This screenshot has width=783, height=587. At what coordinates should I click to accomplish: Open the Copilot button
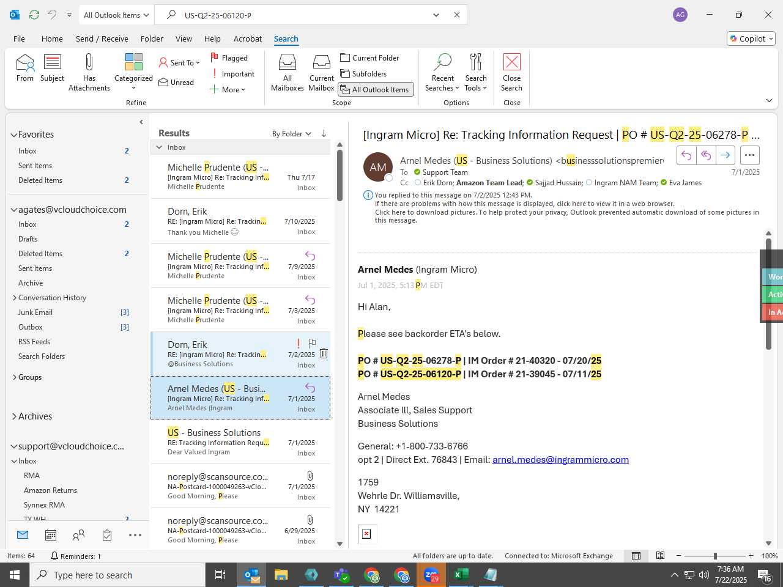(x=751, y=39)
